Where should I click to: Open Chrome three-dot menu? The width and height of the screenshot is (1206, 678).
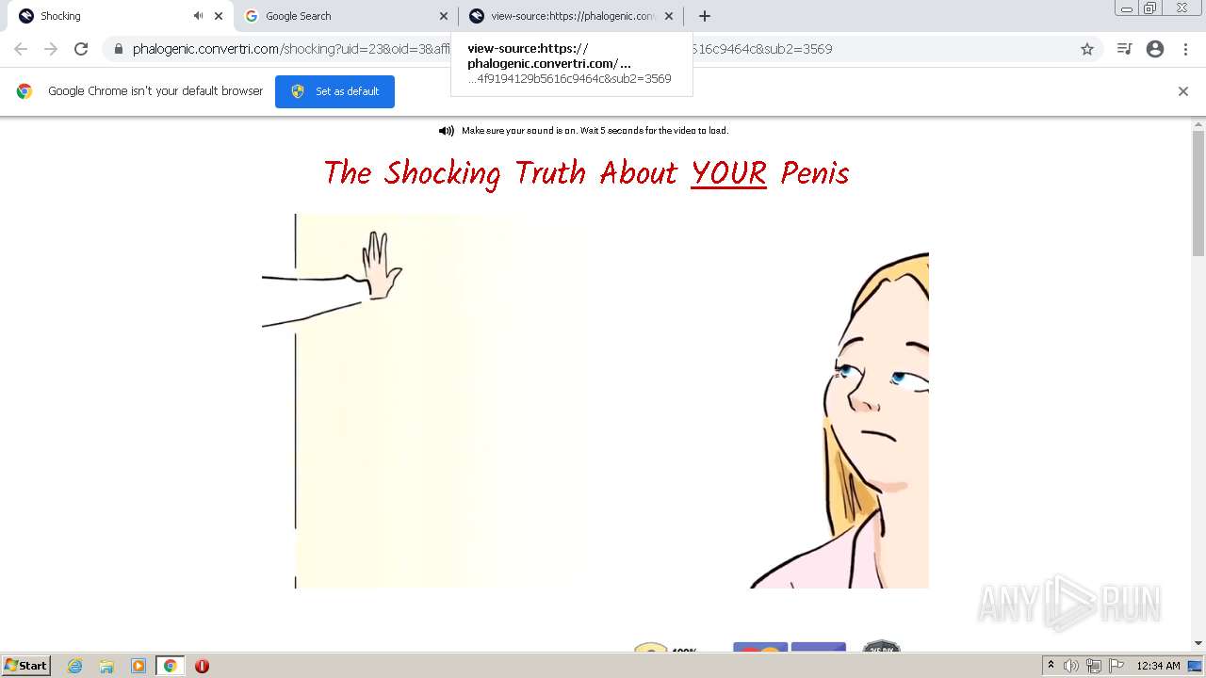[1185, 49]
